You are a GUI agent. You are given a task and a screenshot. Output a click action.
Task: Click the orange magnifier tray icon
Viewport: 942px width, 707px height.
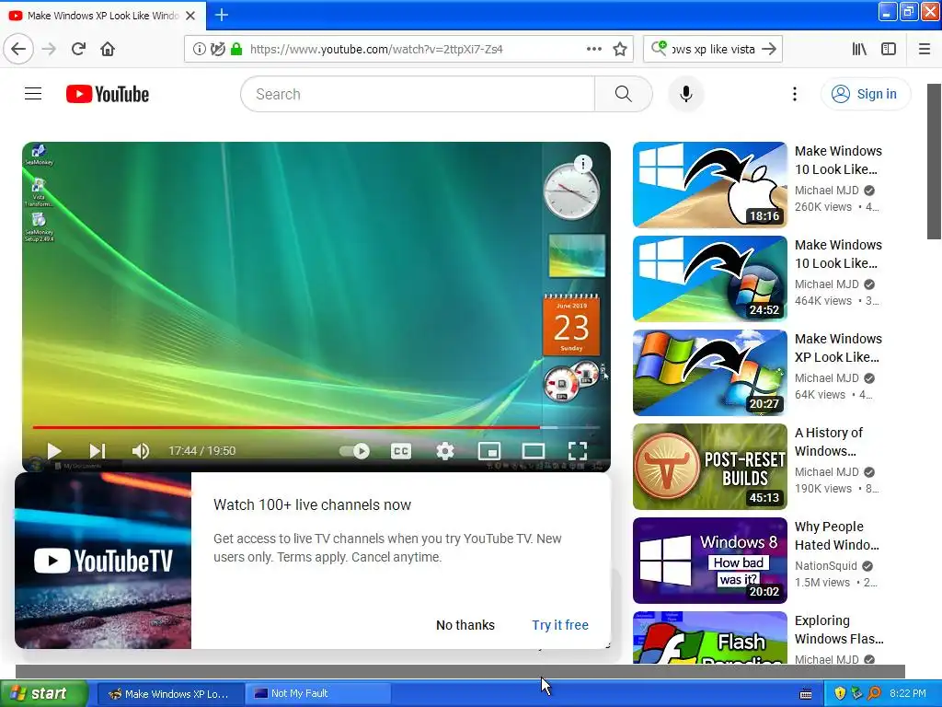coord(874,694)
